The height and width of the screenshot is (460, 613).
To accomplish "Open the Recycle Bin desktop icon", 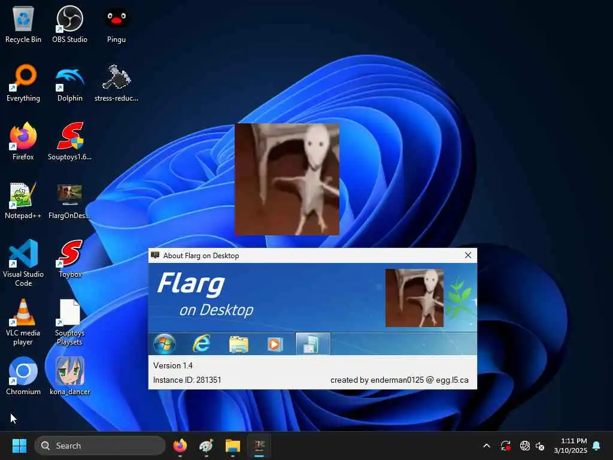I will [x=23, y=25].
